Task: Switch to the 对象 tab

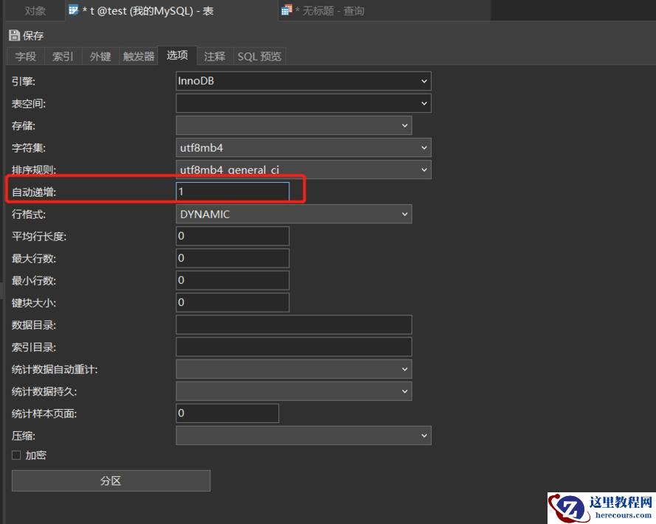Action: [x=35, y=10]
